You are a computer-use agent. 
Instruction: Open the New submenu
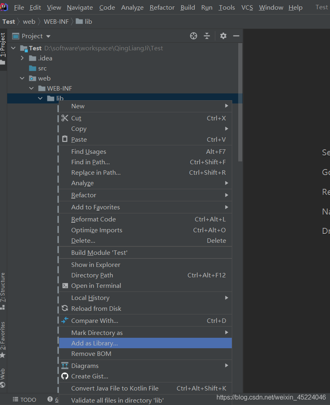click(x=78, y=106)
